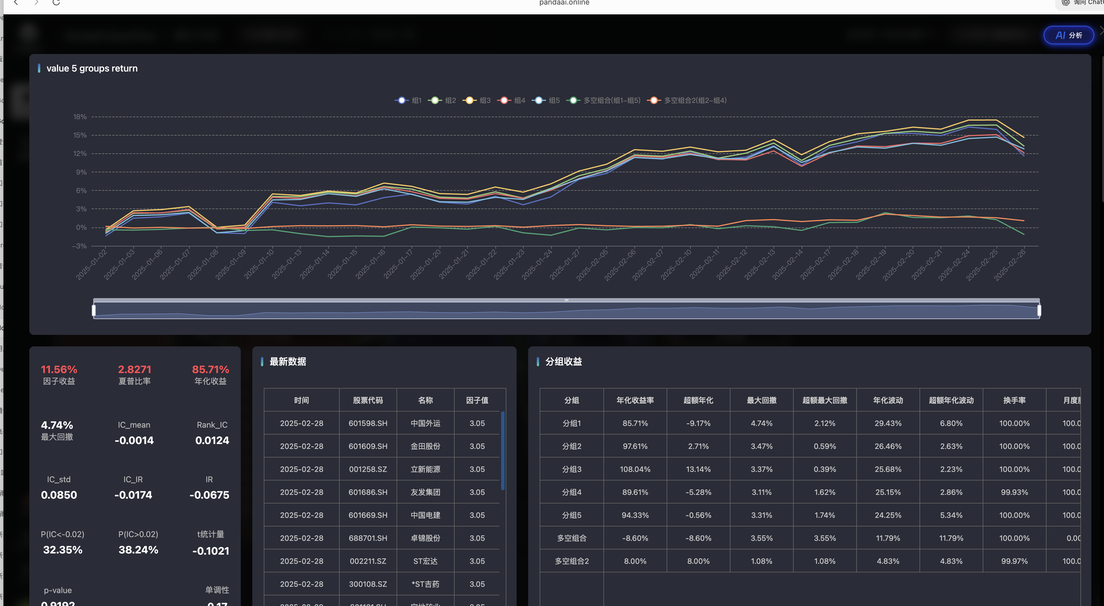
Task: Select the 分组3 row in 分组收益
Action: [571, 469]
